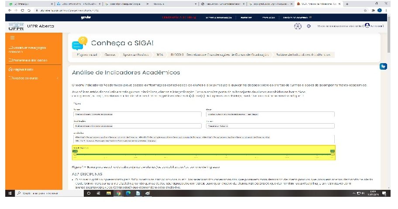Expand the Seções do curso chevron
This screenshot has width=398, height=209.
pyautogui.click(x=57, y=78)
